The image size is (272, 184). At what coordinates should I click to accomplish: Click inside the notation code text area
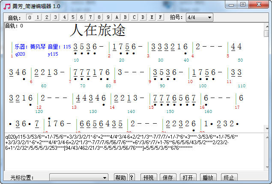pyautogui.click(x=133, y=158)
